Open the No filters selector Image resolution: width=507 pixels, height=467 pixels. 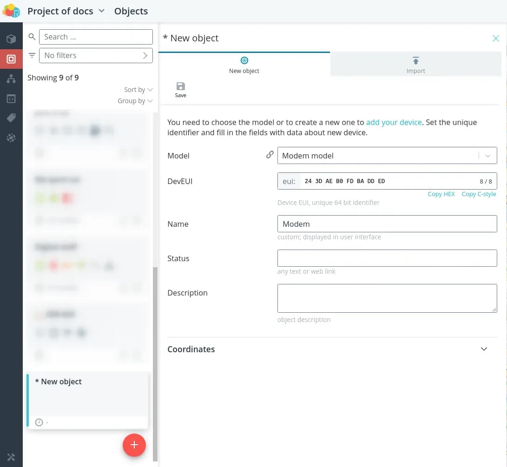[96, 55]
